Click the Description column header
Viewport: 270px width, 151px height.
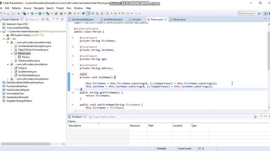(98, 126)
